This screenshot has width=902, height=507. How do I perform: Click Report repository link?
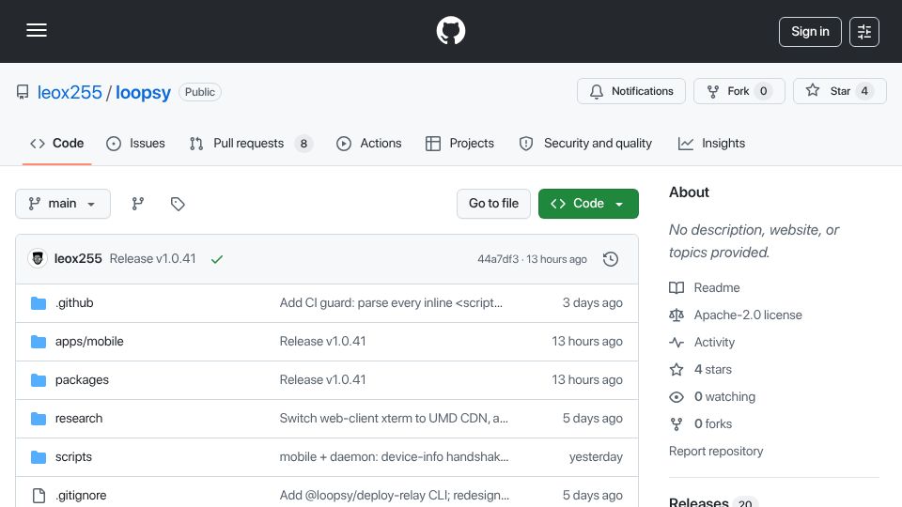(x=716, y=452)
